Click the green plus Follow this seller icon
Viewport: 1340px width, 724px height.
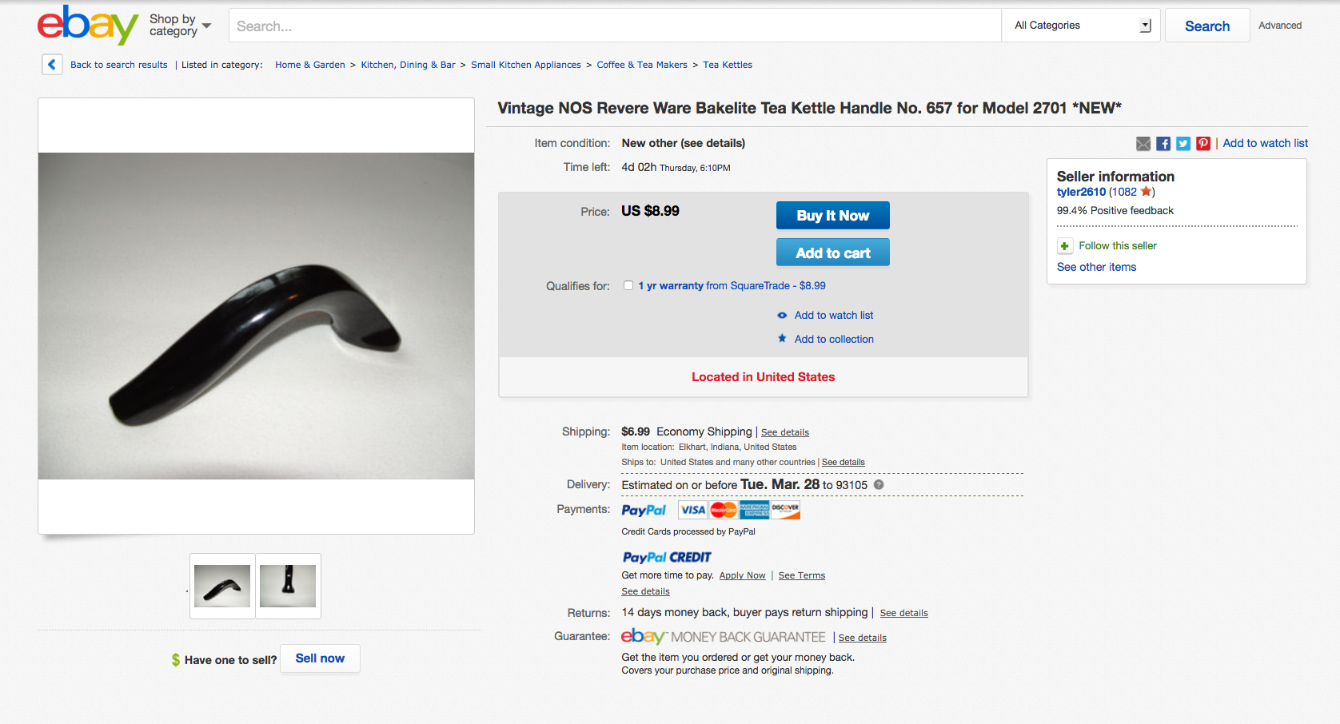coord(1065,246)
